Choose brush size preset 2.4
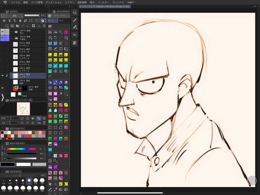Image resolution: width=260 pixels, height=195 pixels. pyautogui.click(x=36, y=181)
